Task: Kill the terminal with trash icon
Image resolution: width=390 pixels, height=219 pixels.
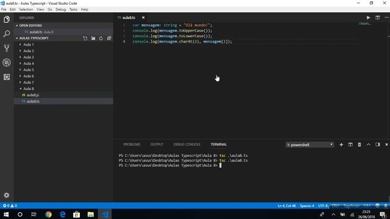Action: [360, 145]
